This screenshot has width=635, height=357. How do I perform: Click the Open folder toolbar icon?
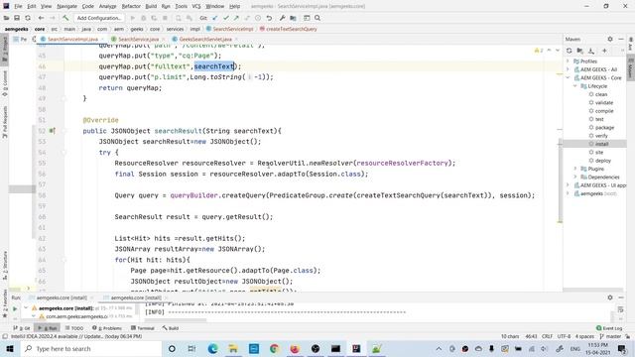(7, 18)
